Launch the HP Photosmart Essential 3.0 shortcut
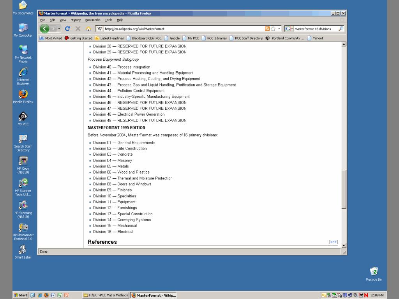The height and width of the screenshot is (299, 399). (x=23, y=232)
